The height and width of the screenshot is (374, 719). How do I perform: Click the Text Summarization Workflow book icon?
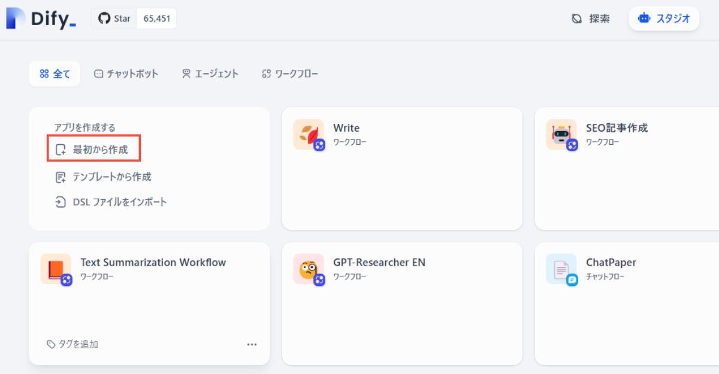click(56, 269)
